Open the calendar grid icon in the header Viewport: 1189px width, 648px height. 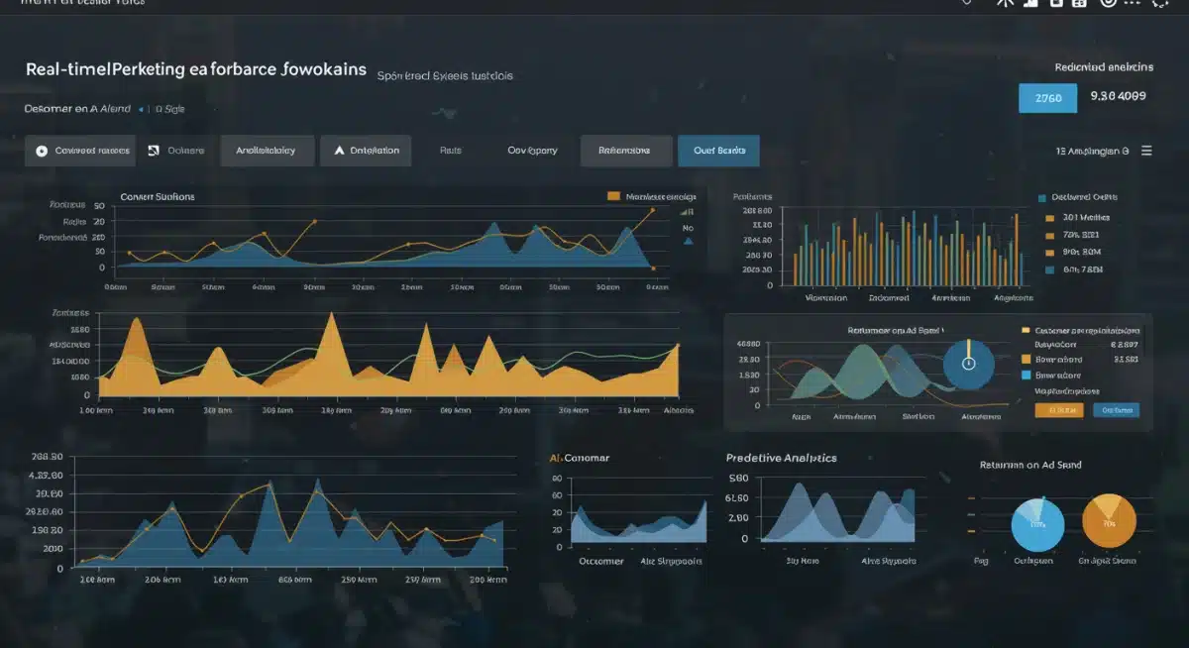click(x=1082, y=5)
